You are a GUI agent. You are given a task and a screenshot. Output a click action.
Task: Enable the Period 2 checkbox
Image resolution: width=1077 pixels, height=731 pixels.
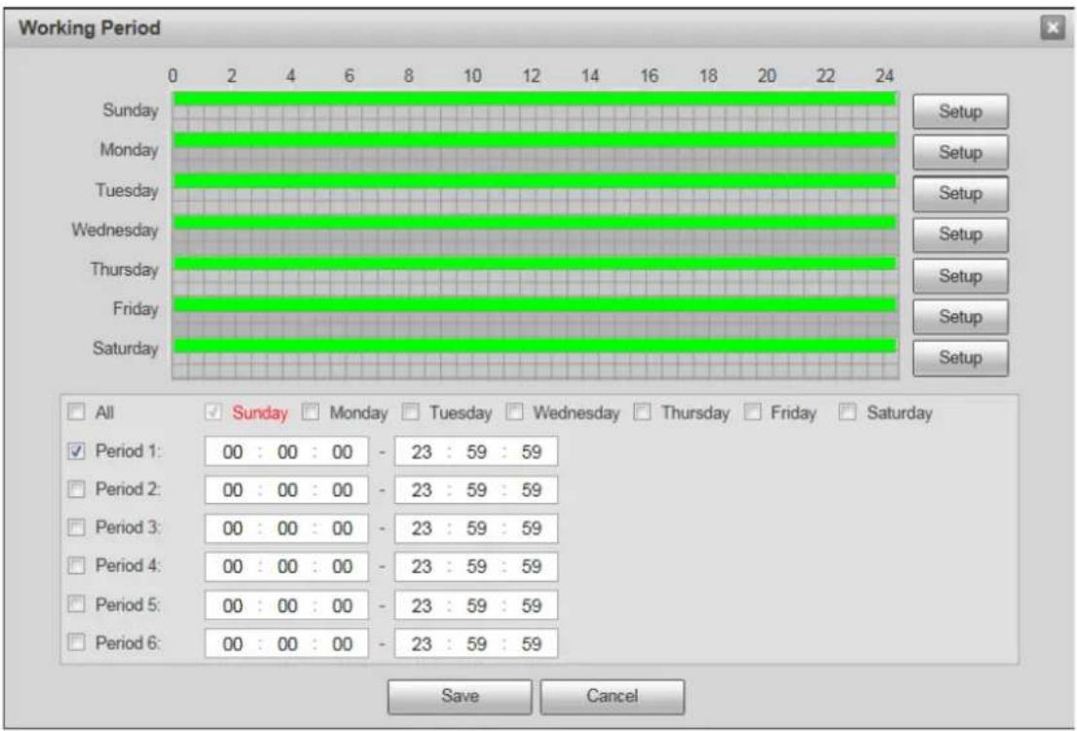pyautogui.click(x=76, y=490)
